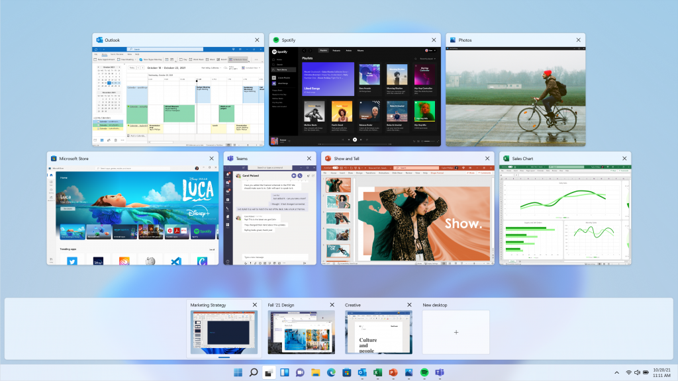Viewport: 678px width, 381px height.
Task: Click the battery status tray icon
Action: pyautogui.click(x=646, y=372)
